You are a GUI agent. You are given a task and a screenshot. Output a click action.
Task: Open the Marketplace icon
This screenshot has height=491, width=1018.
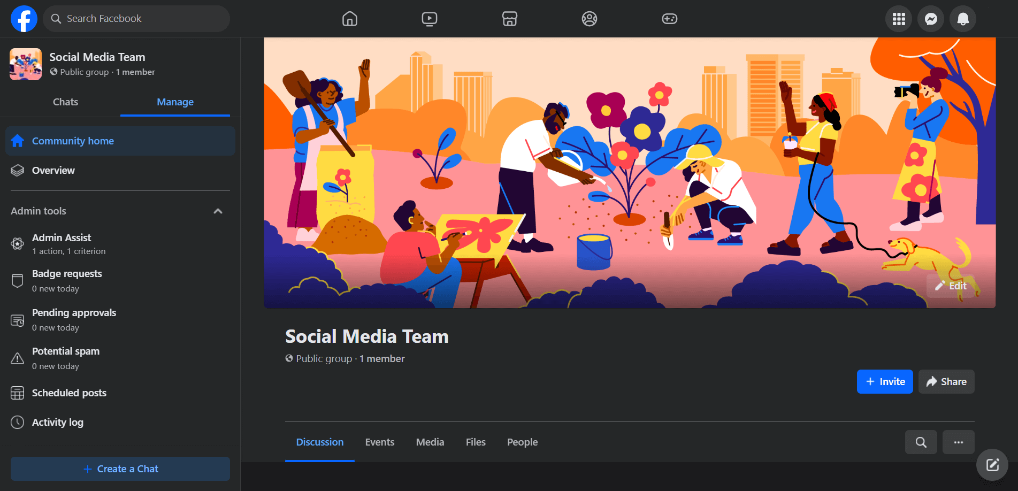[509, 19]
